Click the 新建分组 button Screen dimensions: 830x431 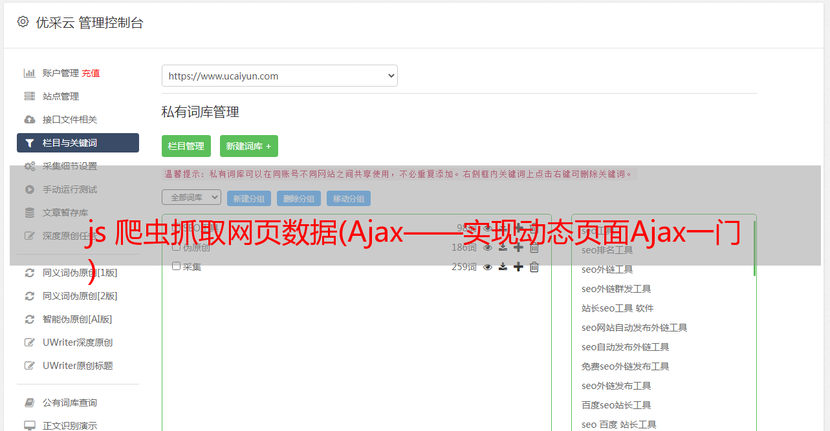pyautogui.click(x=249, y=198)
